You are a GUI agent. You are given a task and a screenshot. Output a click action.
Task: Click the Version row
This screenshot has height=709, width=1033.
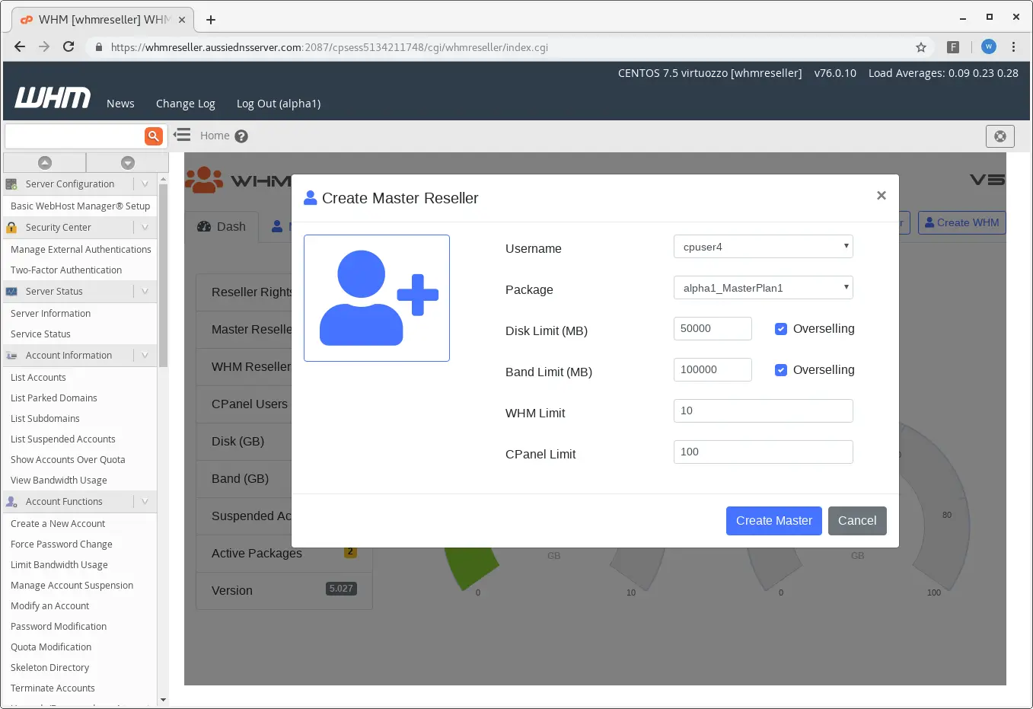pos(284,591)
